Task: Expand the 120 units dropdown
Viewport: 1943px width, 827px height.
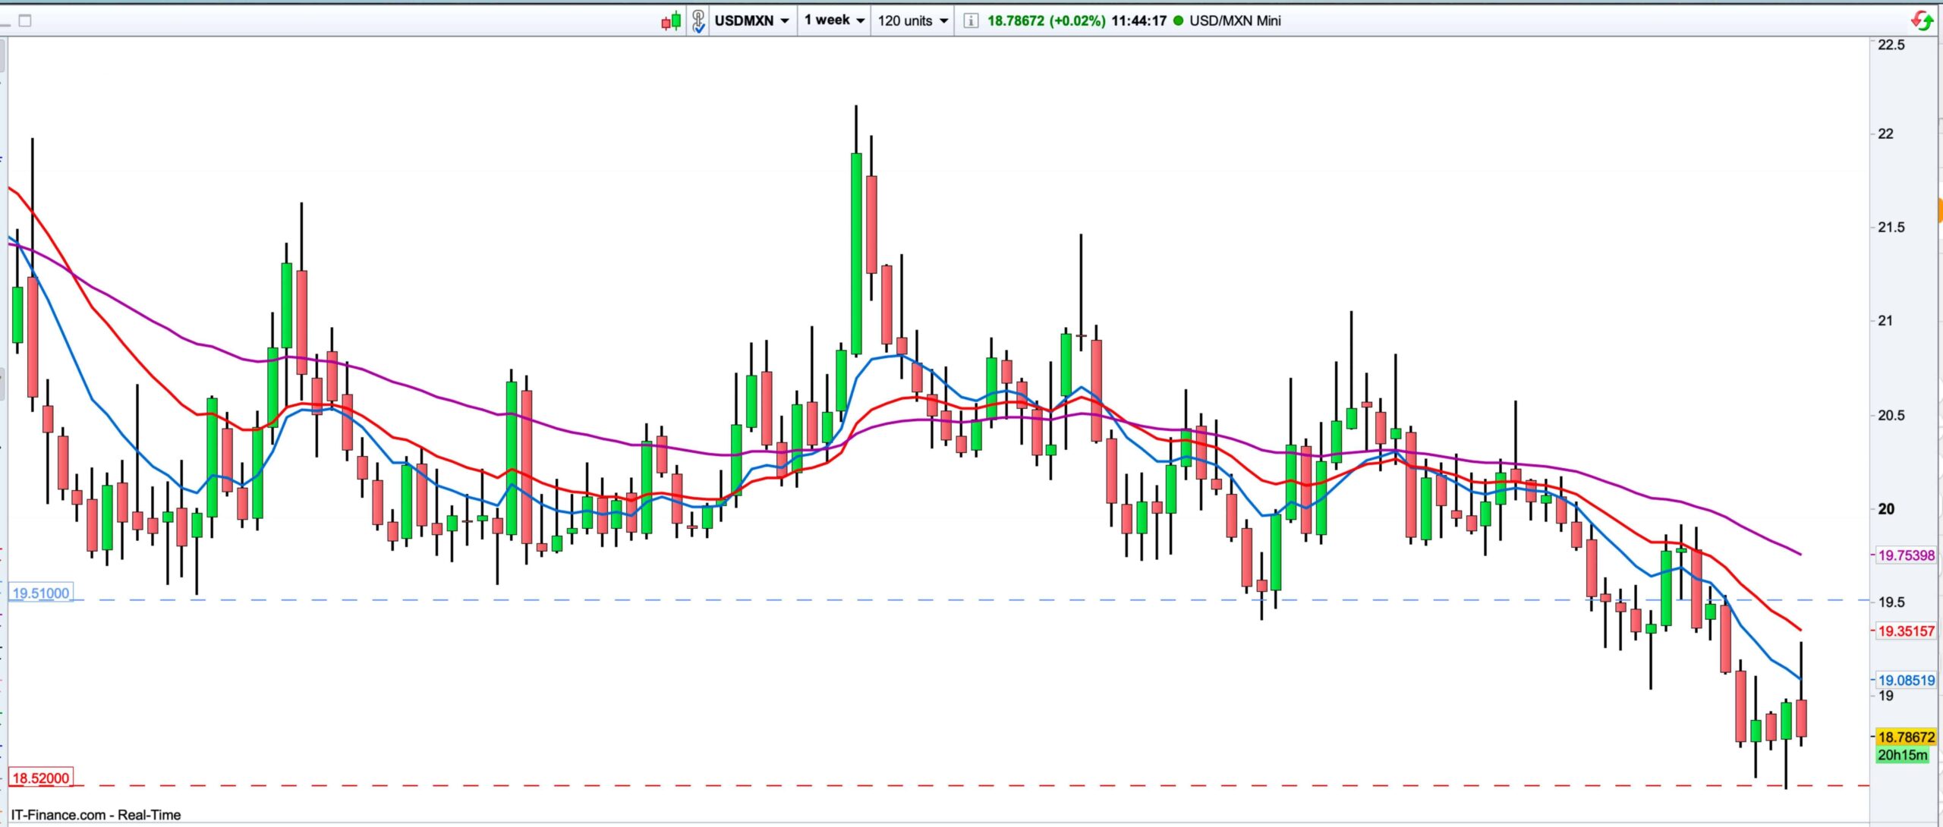Action: 913,21
